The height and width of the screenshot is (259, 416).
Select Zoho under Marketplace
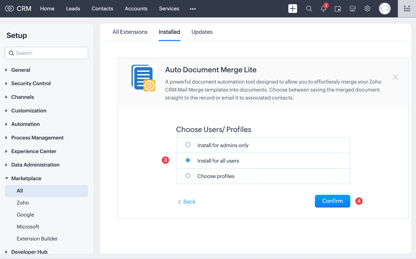click(x=23, y=203)
